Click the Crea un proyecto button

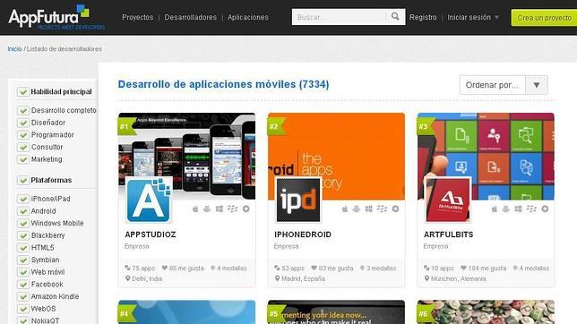[x=544, y=18]
